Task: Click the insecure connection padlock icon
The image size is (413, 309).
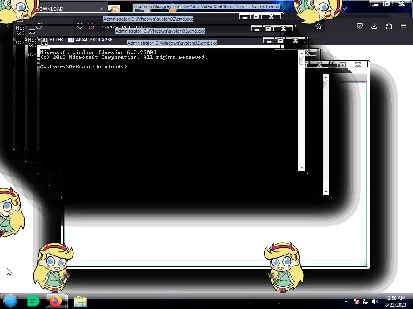Action: 91,26
